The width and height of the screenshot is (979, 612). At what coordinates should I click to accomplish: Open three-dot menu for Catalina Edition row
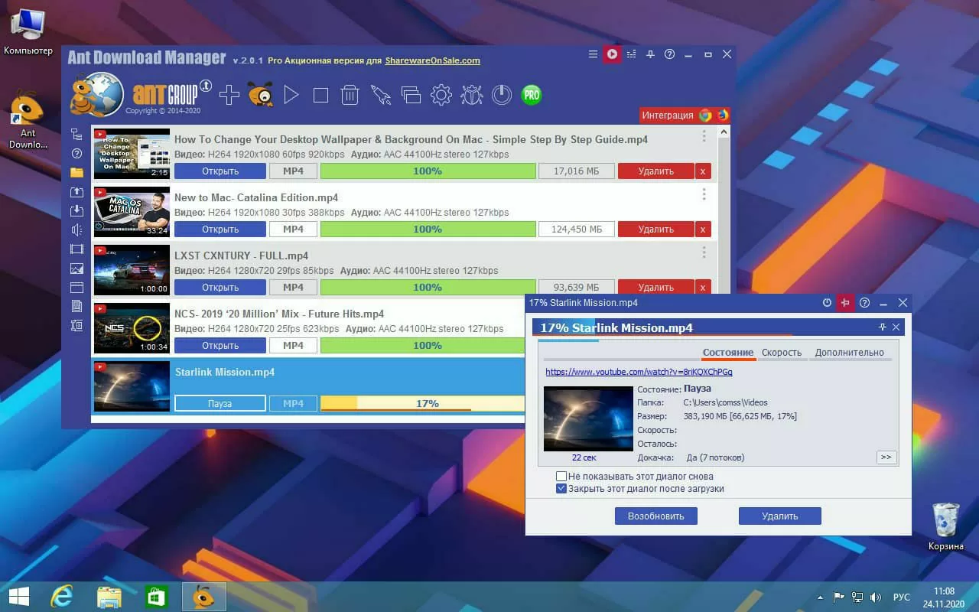pyautogui.click(x=704, y=194)
